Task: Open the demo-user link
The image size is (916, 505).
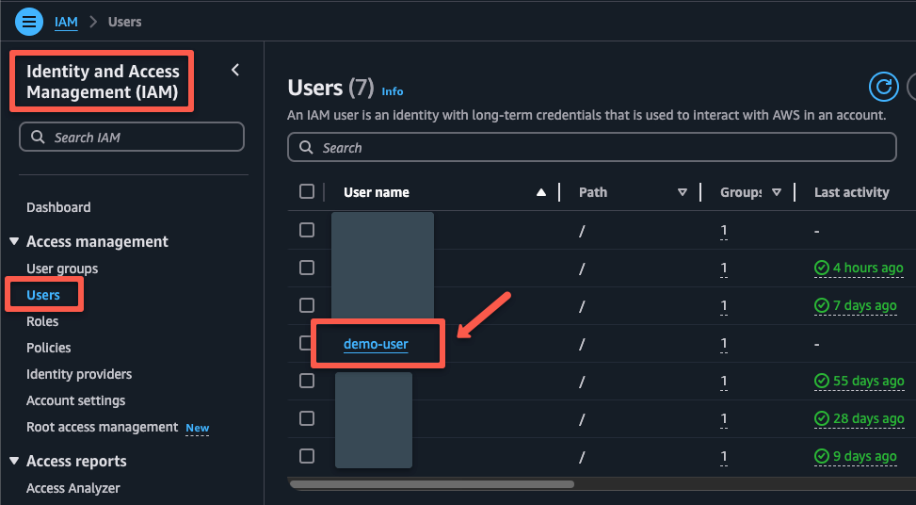Action: tap(376, 344)
